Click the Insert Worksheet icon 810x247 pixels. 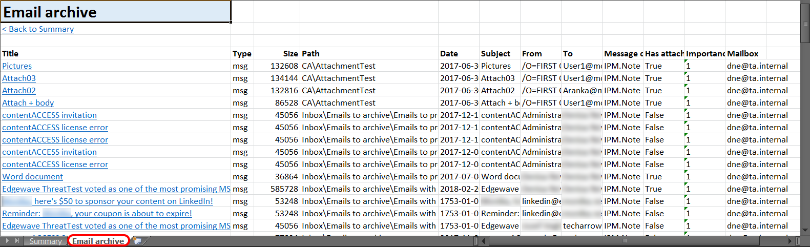(137, 241)
